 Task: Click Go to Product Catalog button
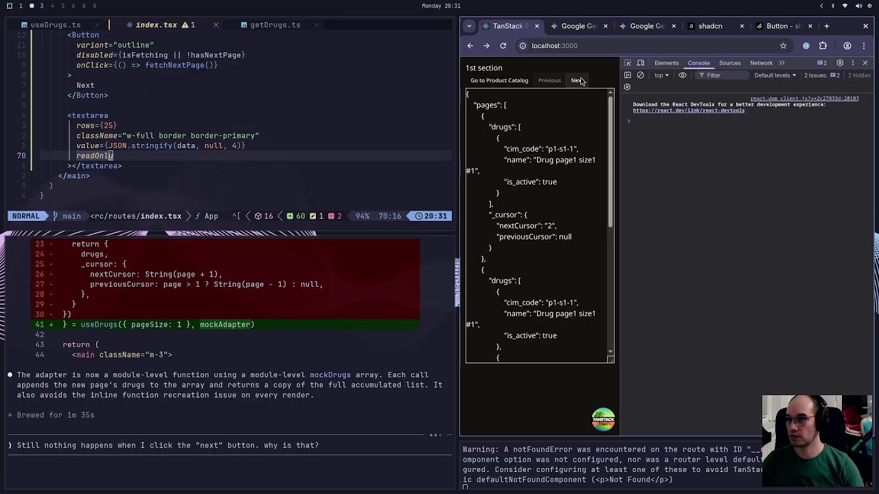coord(499,80)
